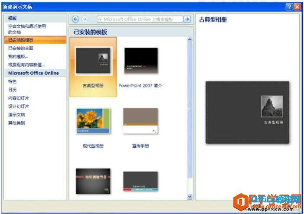Open the 特色 online category
This screenshot has width=304, height=214.
tap(12, 81)
